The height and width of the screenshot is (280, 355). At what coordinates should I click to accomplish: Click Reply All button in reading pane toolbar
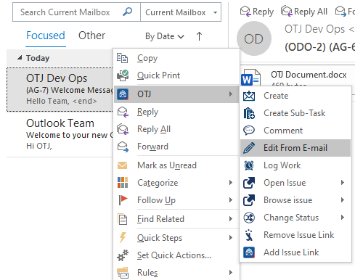[x=304, y=12]
